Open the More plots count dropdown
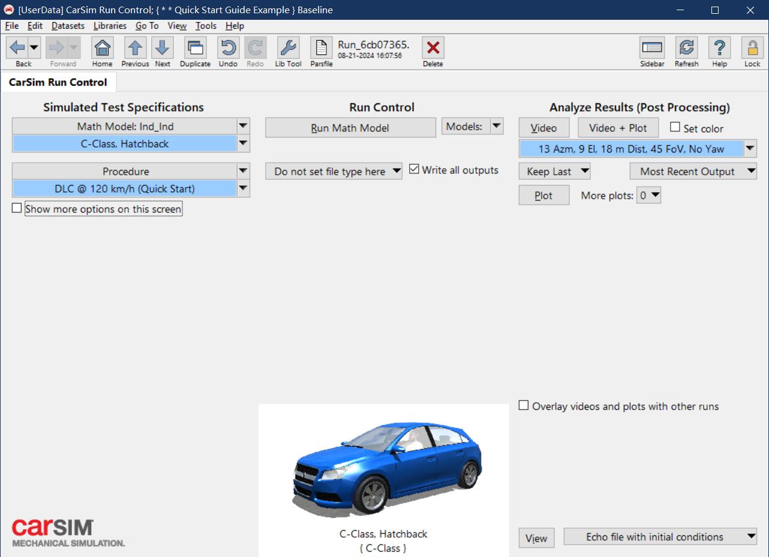This screenshot has width=769, height=557. pyautogui.click(x=648, y=195)
